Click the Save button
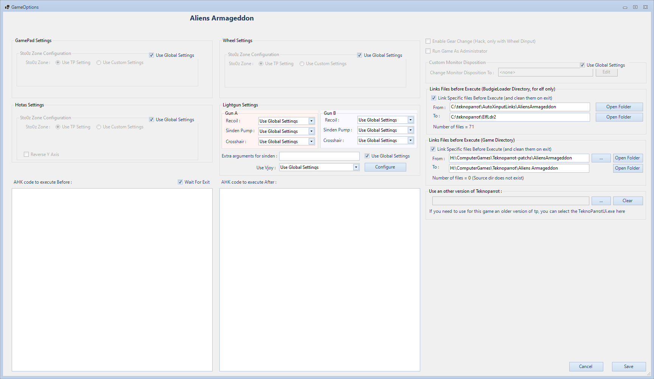The height and width of the screenshot is (379, 654). coord(629,367)
